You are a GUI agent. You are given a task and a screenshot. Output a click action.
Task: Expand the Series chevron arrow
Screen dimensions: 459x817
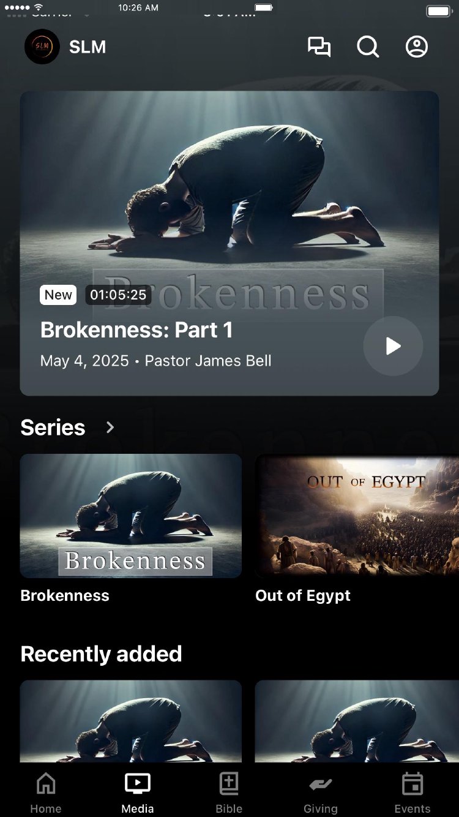110,427
